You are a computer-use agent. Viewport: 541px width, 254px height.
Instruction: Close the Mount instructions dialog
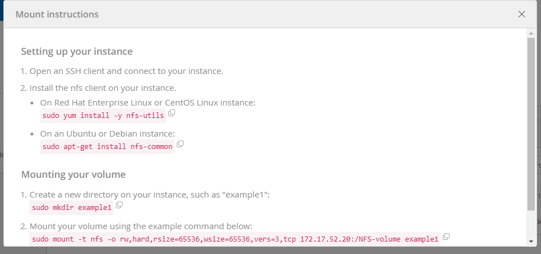point(522,14)
